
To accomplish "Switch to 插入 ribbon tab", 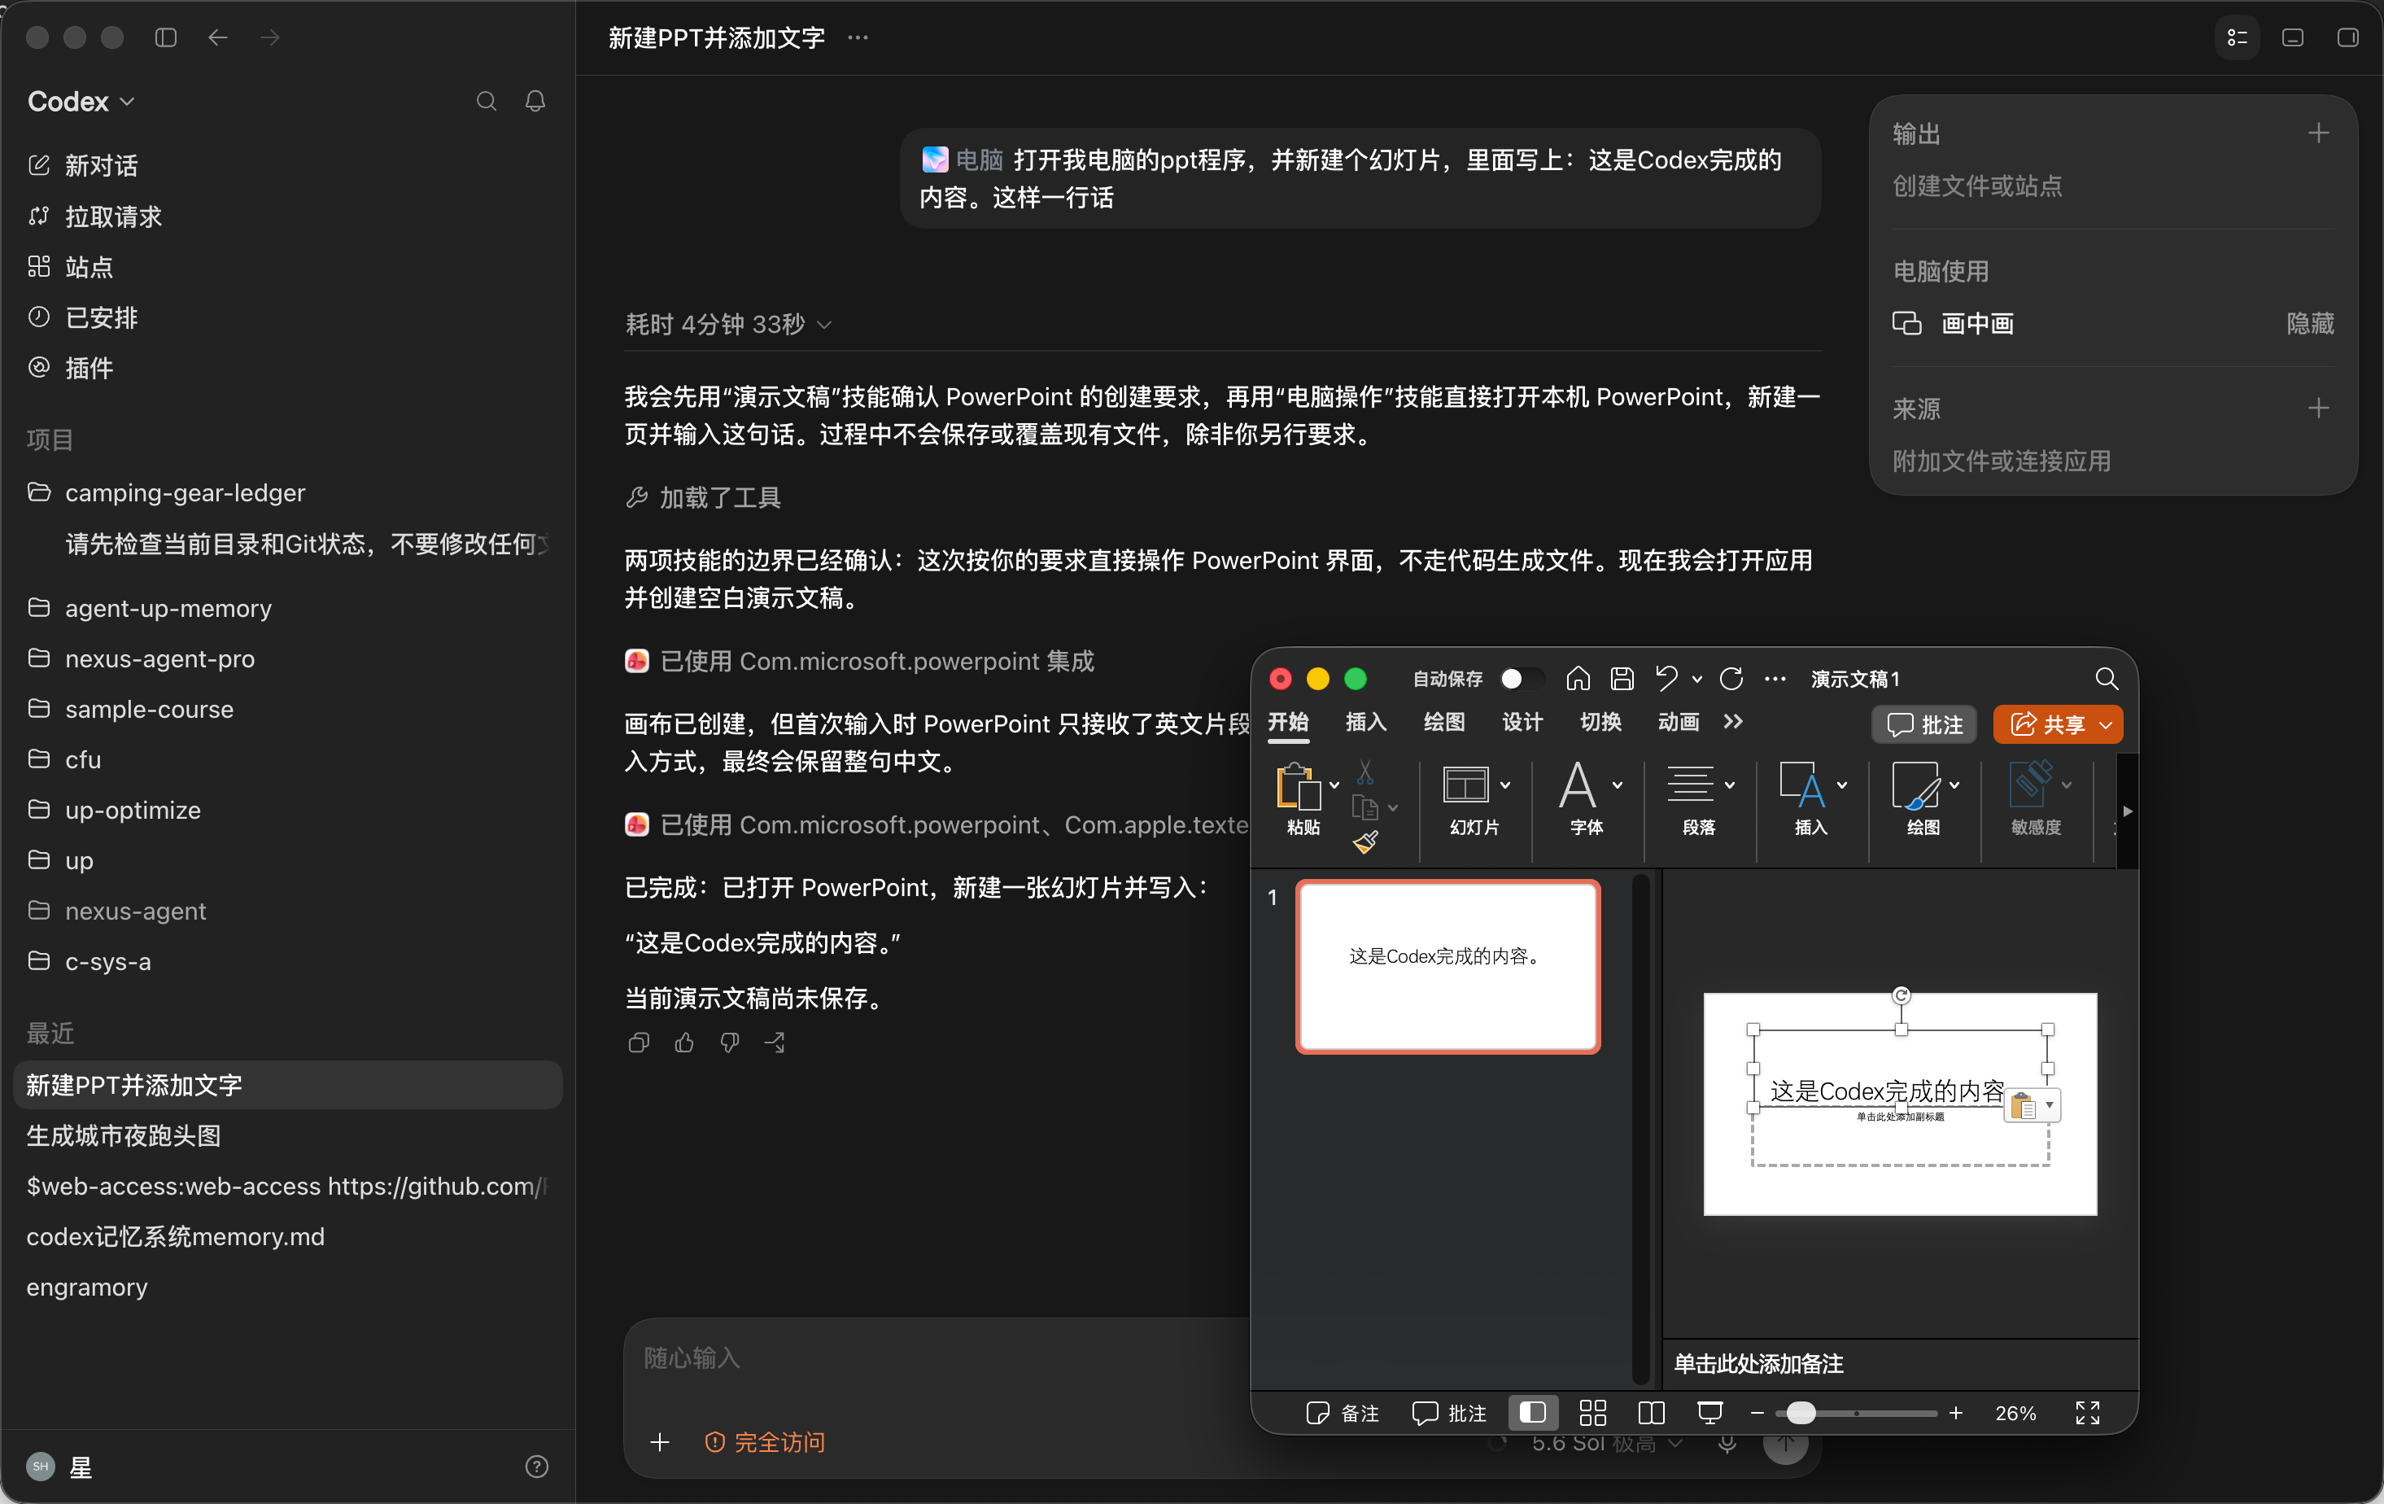I will 1365,722.
